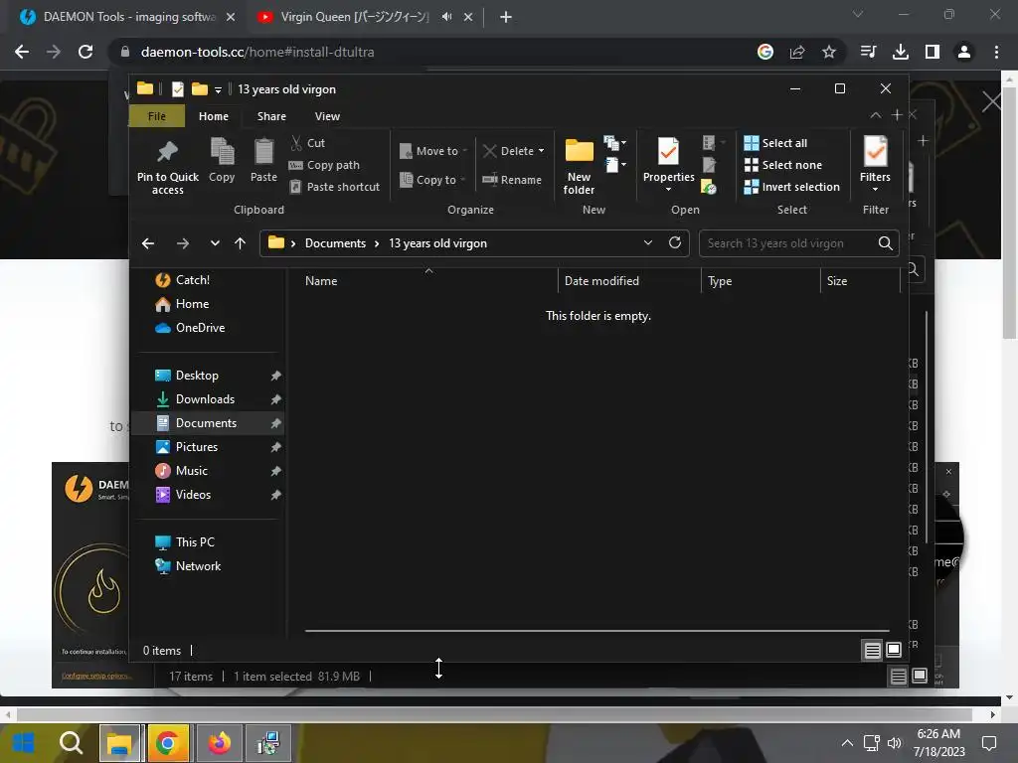The height and width of the screenshot is (763, 1018).
Task: Click the taskbar Search magnifier
Action: pos(71,742)
